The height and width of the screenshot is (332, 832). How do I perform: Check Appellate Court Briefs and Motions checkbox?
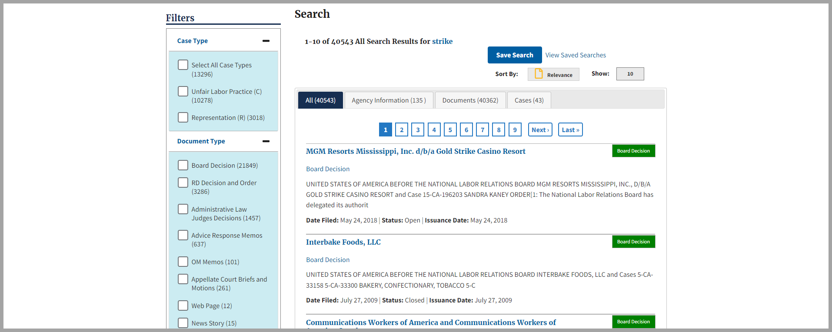pos(183,279)
